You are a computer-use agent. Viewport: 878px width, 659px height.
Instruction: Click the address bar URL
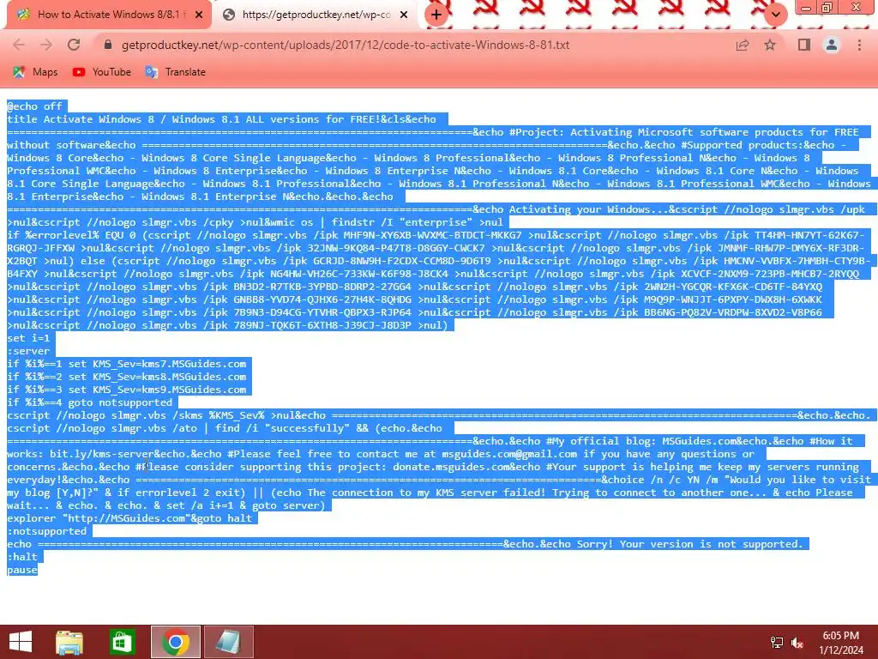point(346,45)
